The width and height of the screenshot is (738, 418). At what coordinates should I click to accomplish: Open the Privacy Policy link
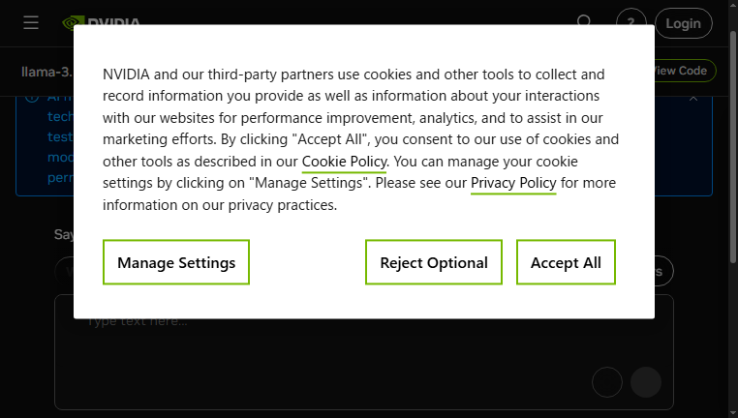click(513, 183)
